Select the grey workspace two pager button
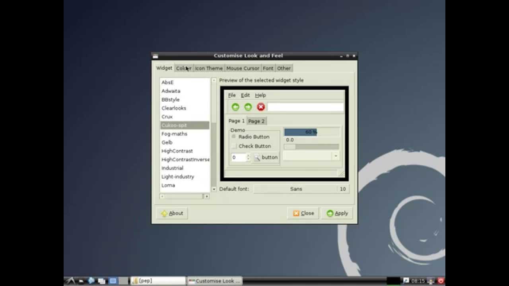Viewport: 509px width, 286px height. point(123,281)
